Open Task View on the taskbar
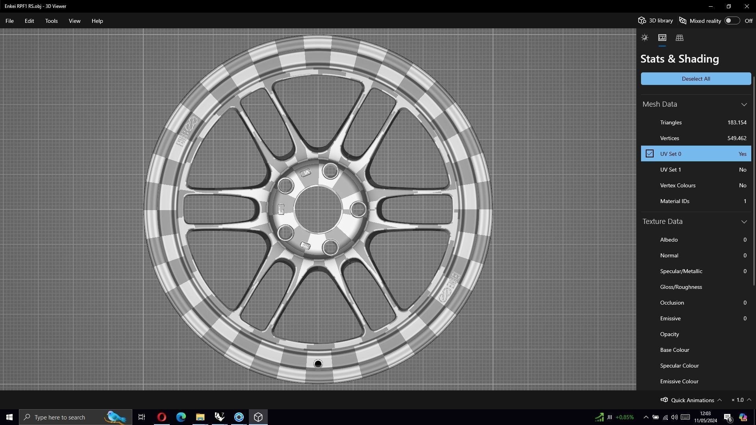This screenshot has width=756, height=425. pyautogui.click(x=142, y=417)
